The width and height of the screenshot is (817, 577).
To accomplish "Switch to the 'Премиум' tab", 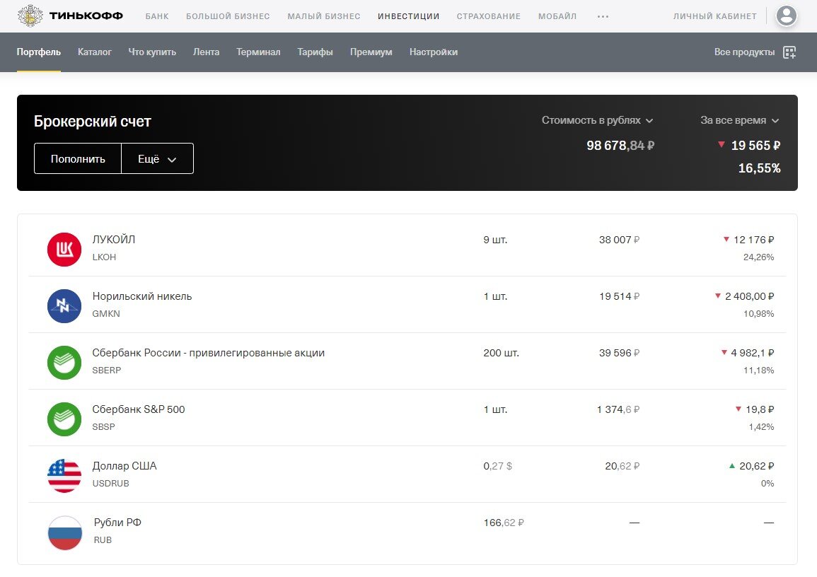I will 371,52.
